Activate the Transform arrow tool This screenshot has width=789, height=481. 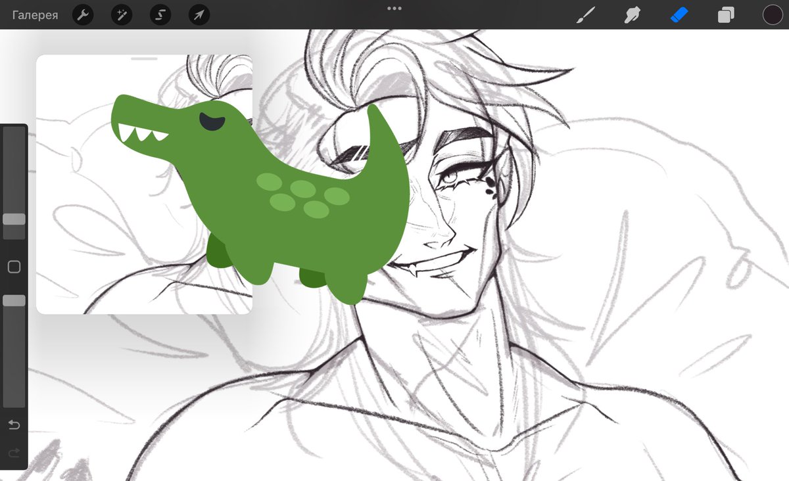[199, 14]
